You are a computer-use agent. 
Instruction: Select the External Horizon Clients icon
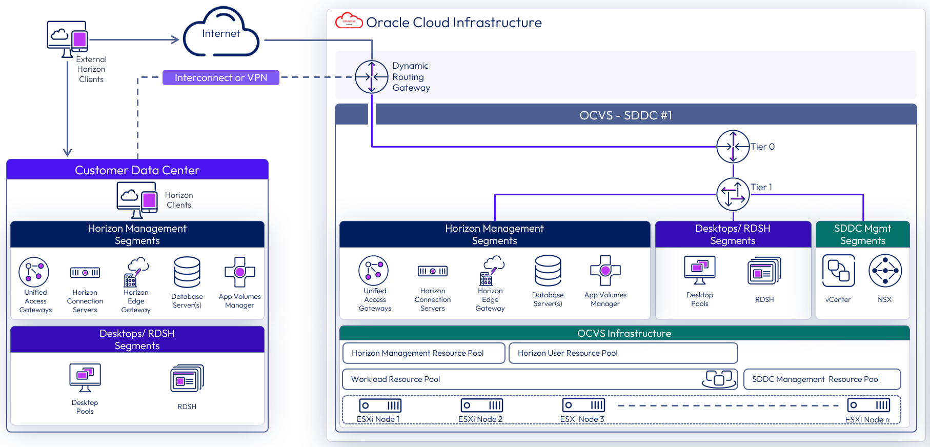[68, 39]
